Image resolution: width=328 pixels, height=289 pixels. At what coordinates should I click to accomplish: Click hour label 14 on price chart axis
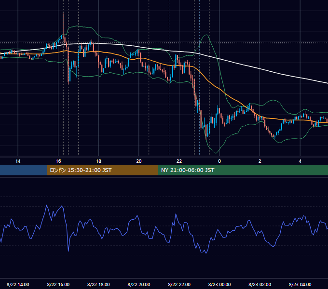pyautogui.click(x=18, y=161)
